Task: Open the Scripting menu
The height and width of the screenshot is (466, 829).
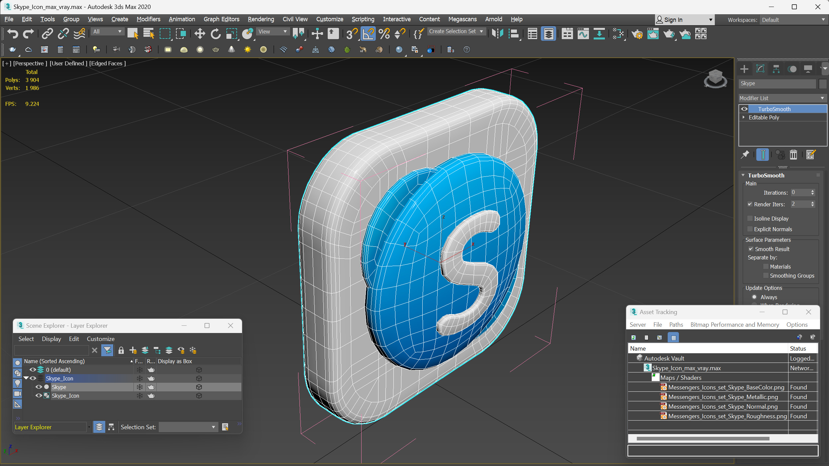Action: pyautogui.click(x=363, y=19)
